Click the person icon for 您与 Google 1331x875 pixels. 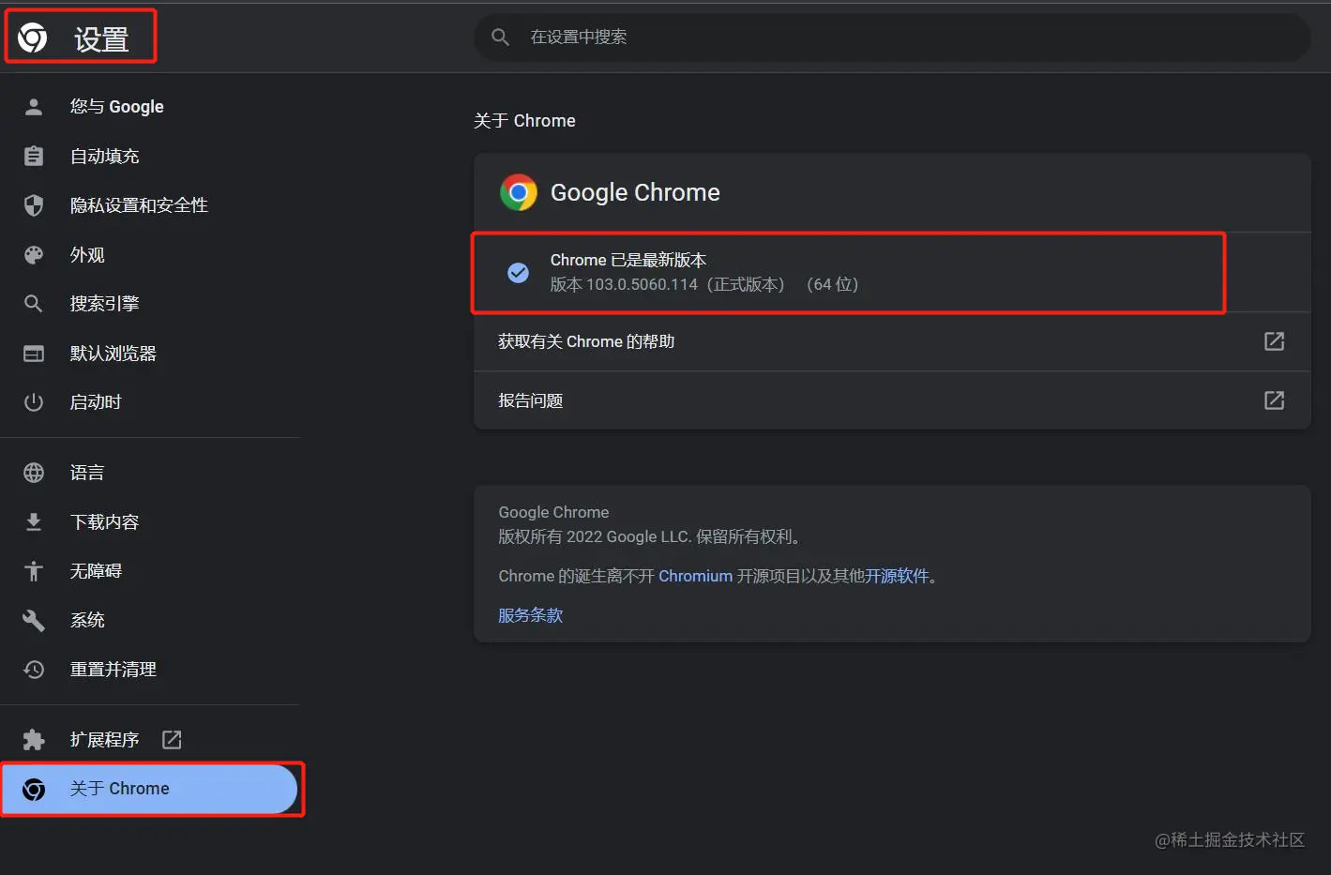(34, 106)
